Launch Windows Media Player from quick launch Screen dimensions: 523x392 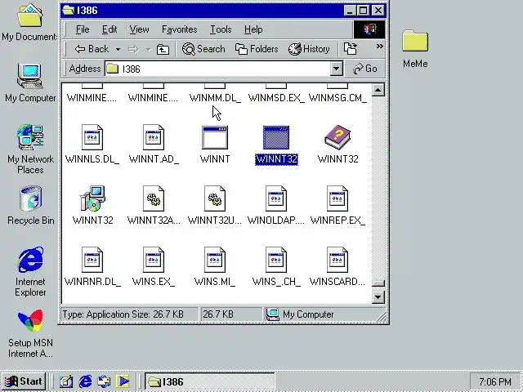tap(123, 381)
